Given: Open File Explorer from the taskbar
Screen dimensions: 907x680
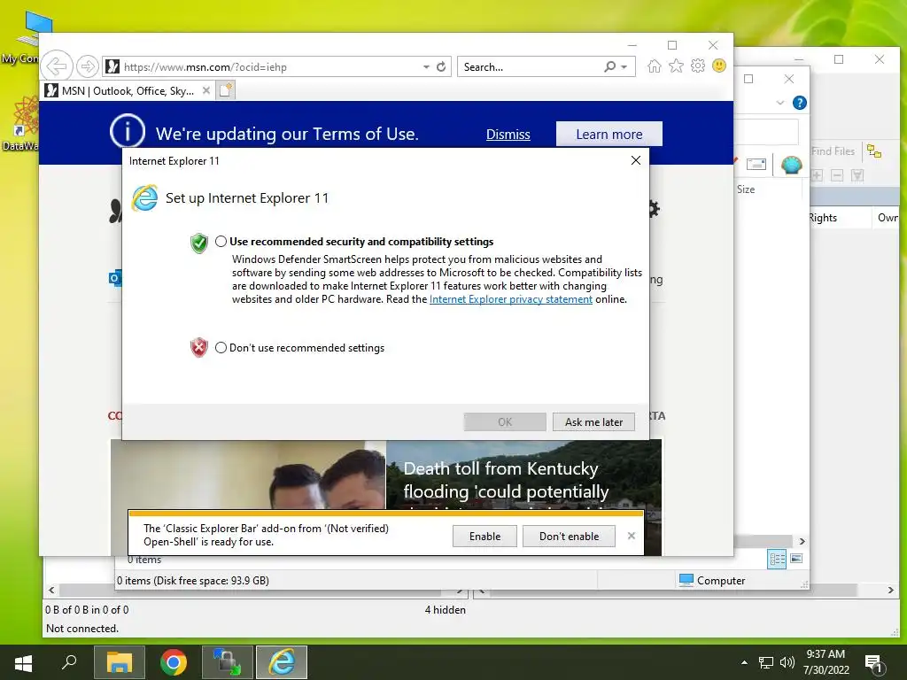Looking at the screenshot, I should pos(120,662).
